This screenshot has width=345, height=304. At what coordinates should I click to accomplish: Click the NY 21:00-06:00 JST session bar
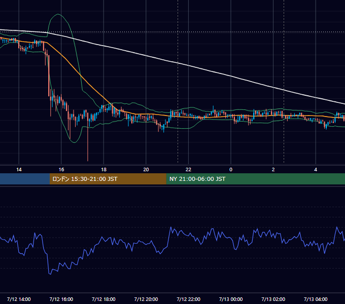(x=255, y=179)
